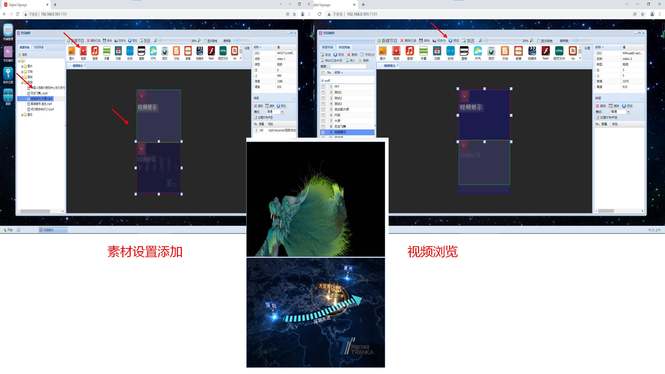Select the 音频 music icon in left window
665x374 pixels.
95,51
